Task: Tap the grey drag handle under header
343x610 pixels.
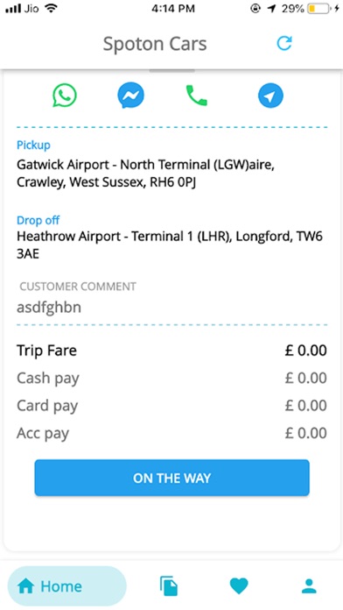Action: (171, 71)
